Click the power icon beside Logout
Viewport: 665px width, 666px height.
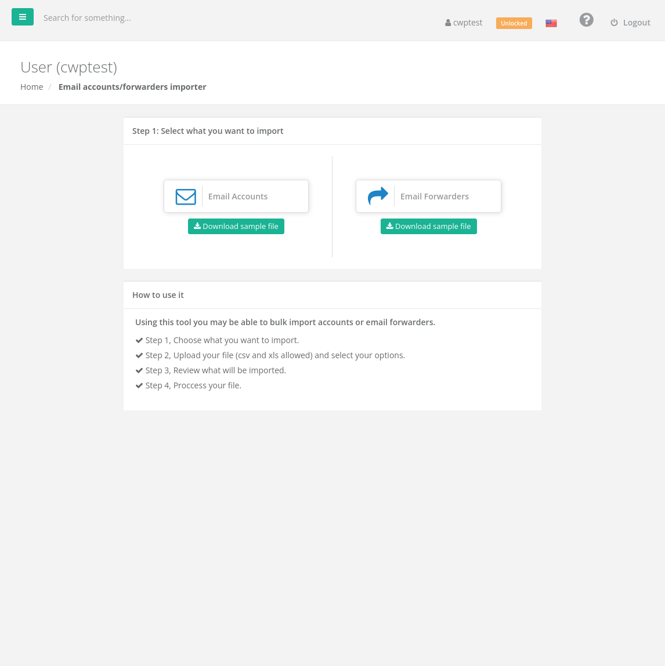coord(614,23)
